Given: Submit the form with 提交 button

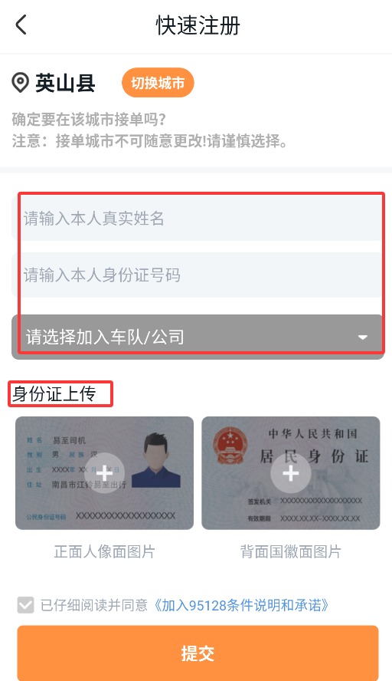Looking at the screenshot, I should click(x=198, y=653).
